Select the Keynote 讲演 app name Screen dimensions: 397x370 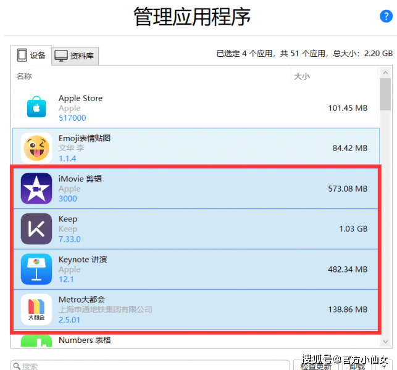click(83, 259)
